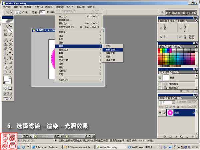Select the Paint Bucket tool
200x150 pixels.
(10, 49)
